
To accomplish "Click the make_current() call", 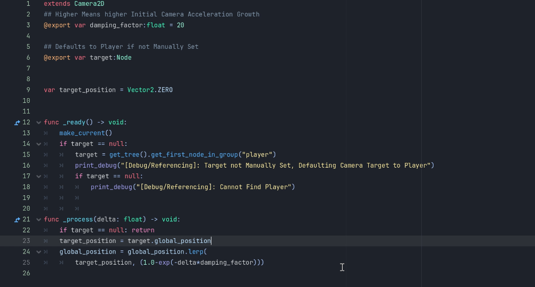I will point(86,133).
